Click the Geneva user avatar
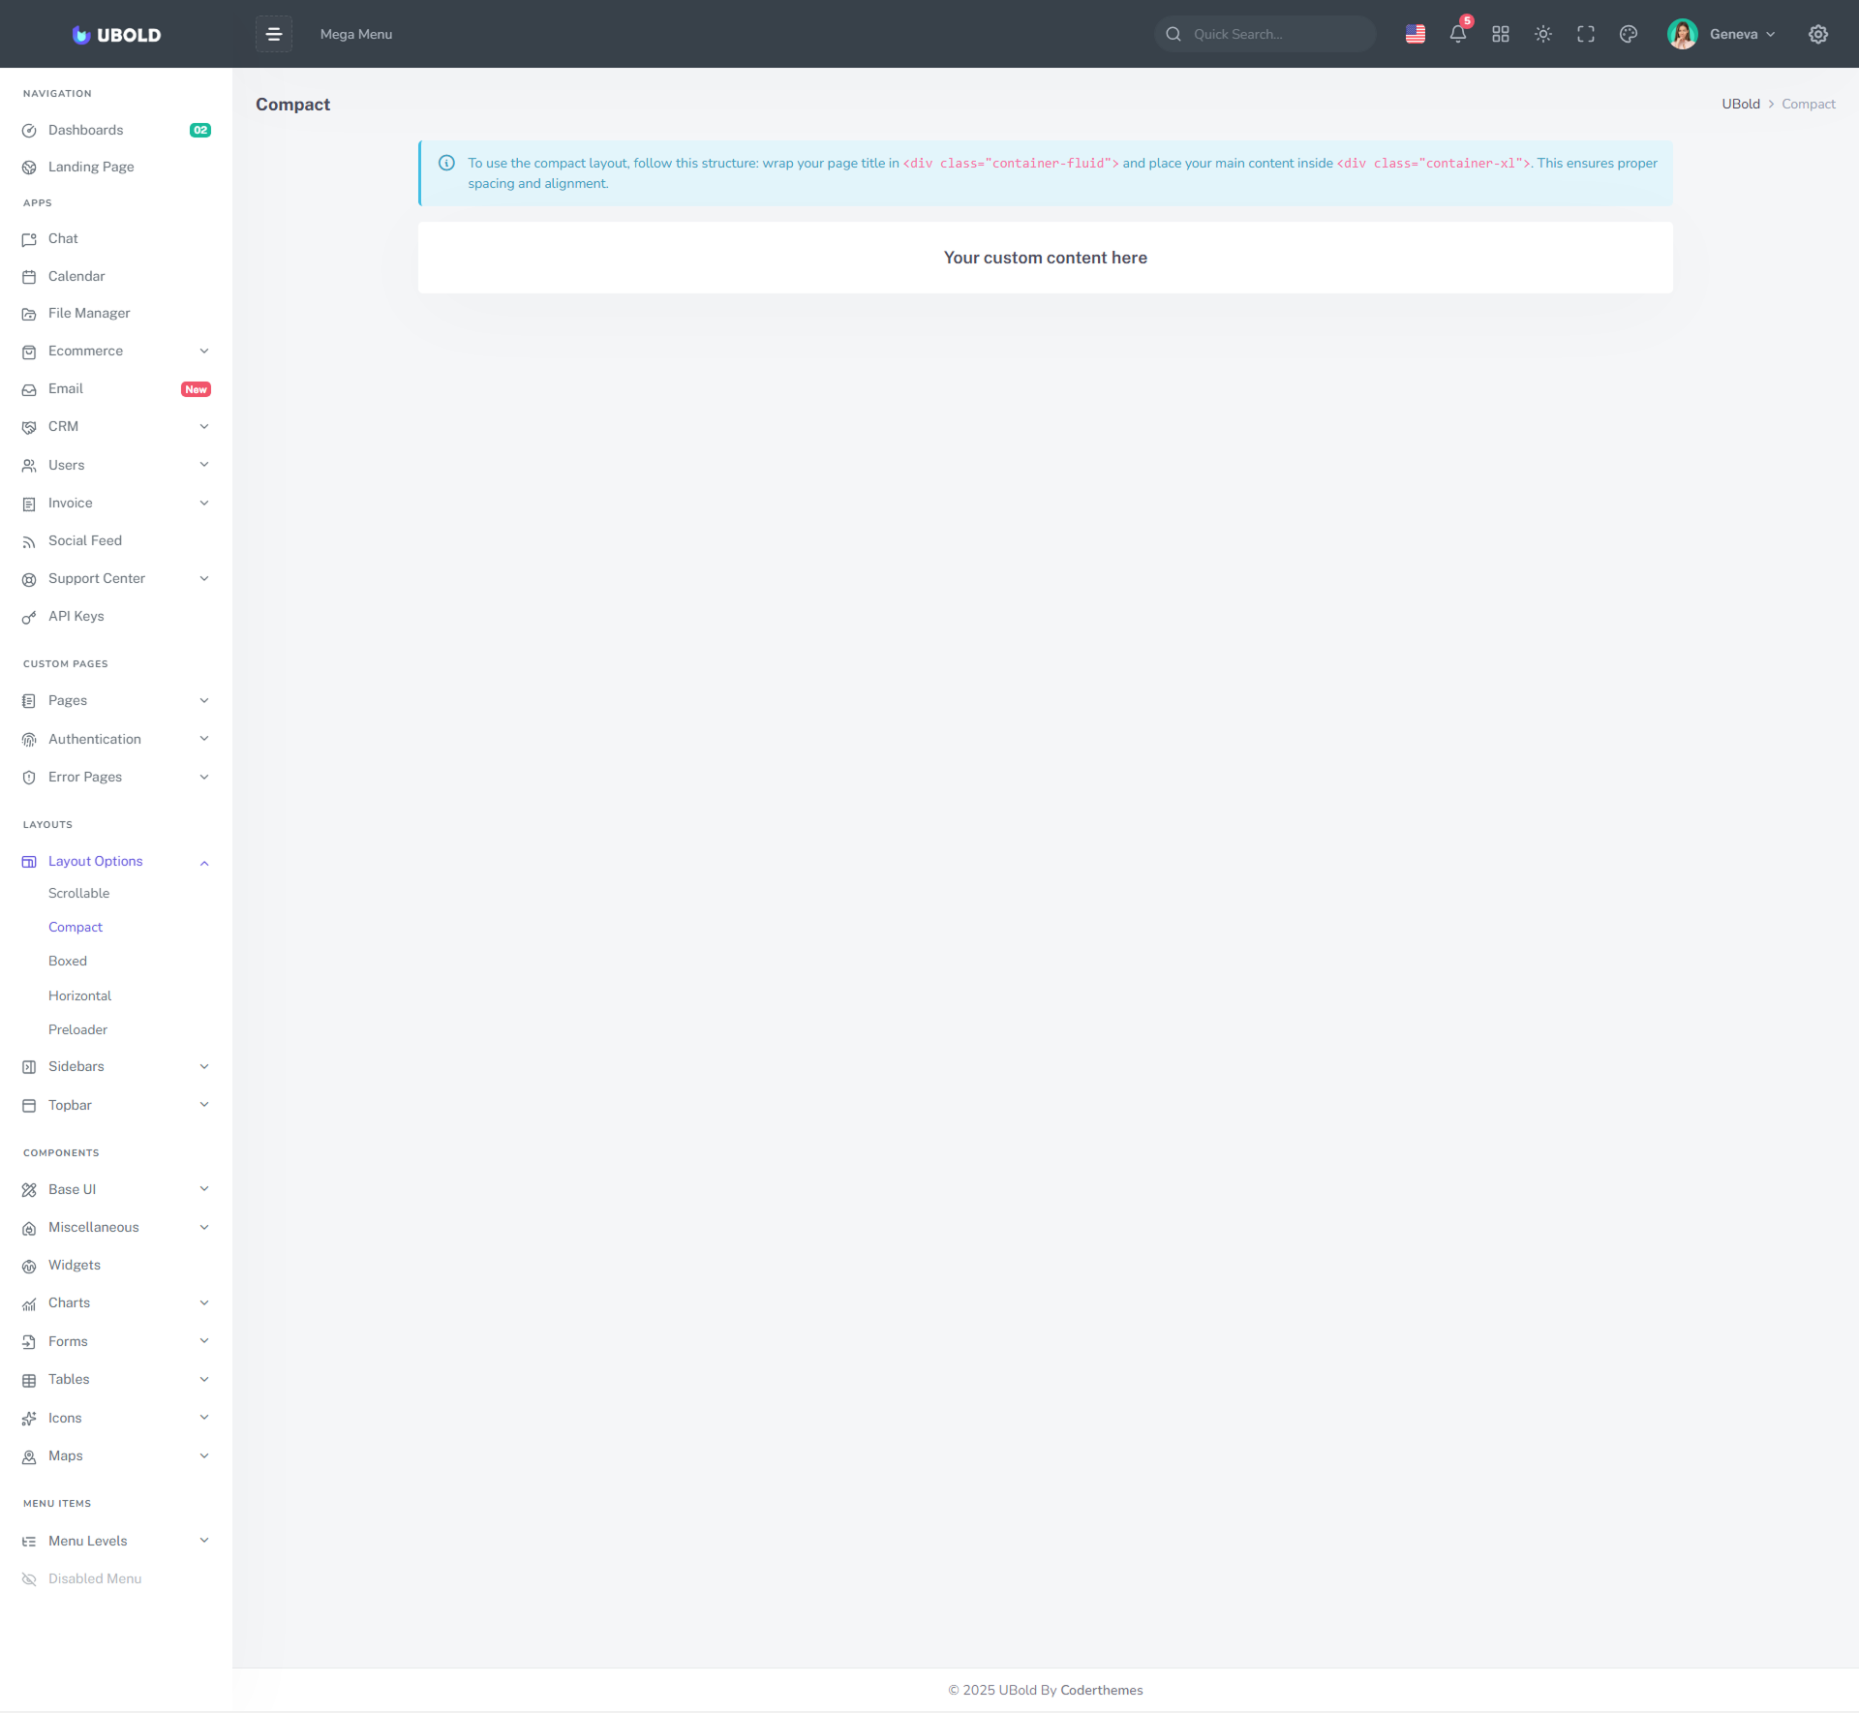Viewport: 1859px width, 1714px height. point(1683,34)
